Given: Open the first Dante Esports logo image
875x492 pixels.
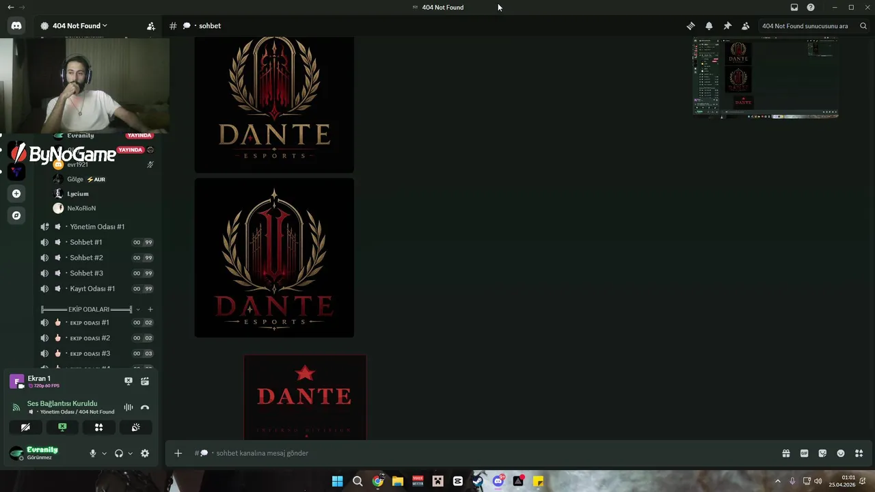Looking at the screenshot, I should [x=274, y=105].
